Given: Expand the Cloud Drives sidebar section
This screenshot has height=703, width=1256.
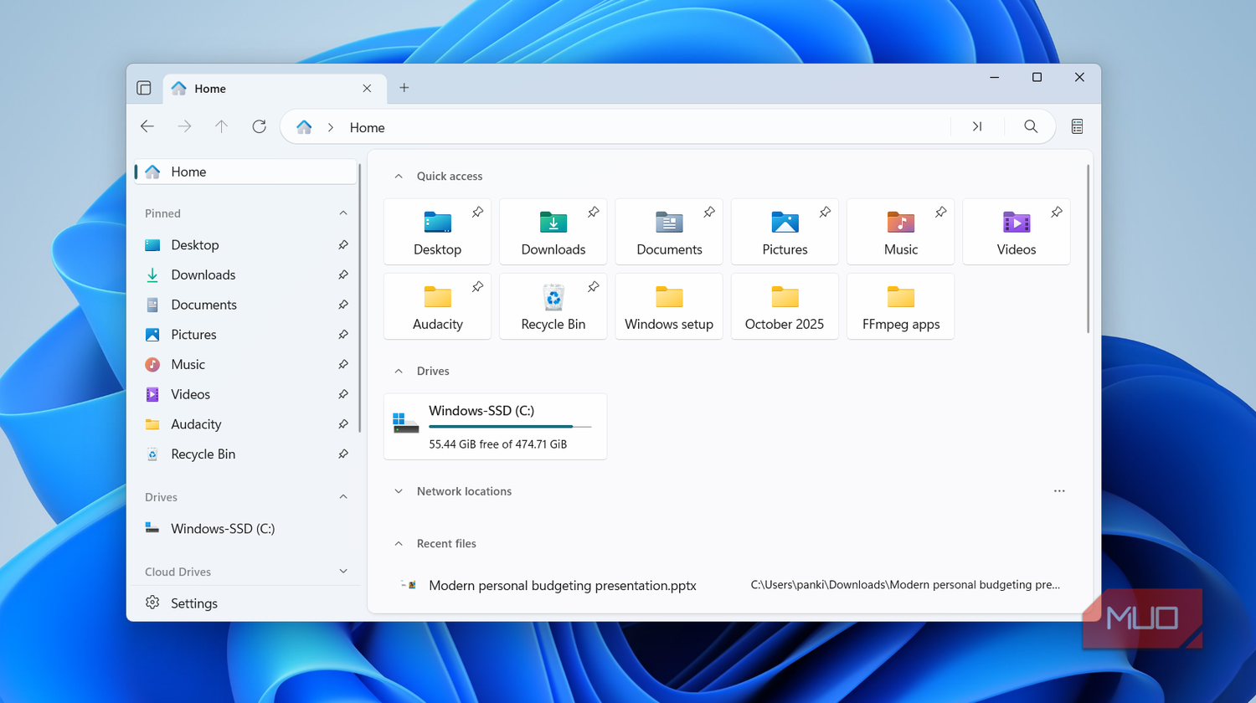Looking at the screenshot, I should 343,572.
